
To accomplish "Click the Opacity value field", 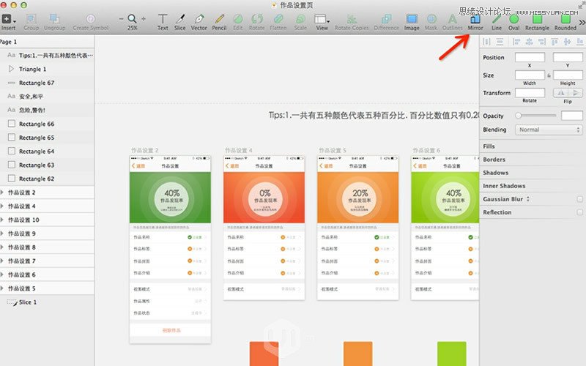I will click(571, 116).
